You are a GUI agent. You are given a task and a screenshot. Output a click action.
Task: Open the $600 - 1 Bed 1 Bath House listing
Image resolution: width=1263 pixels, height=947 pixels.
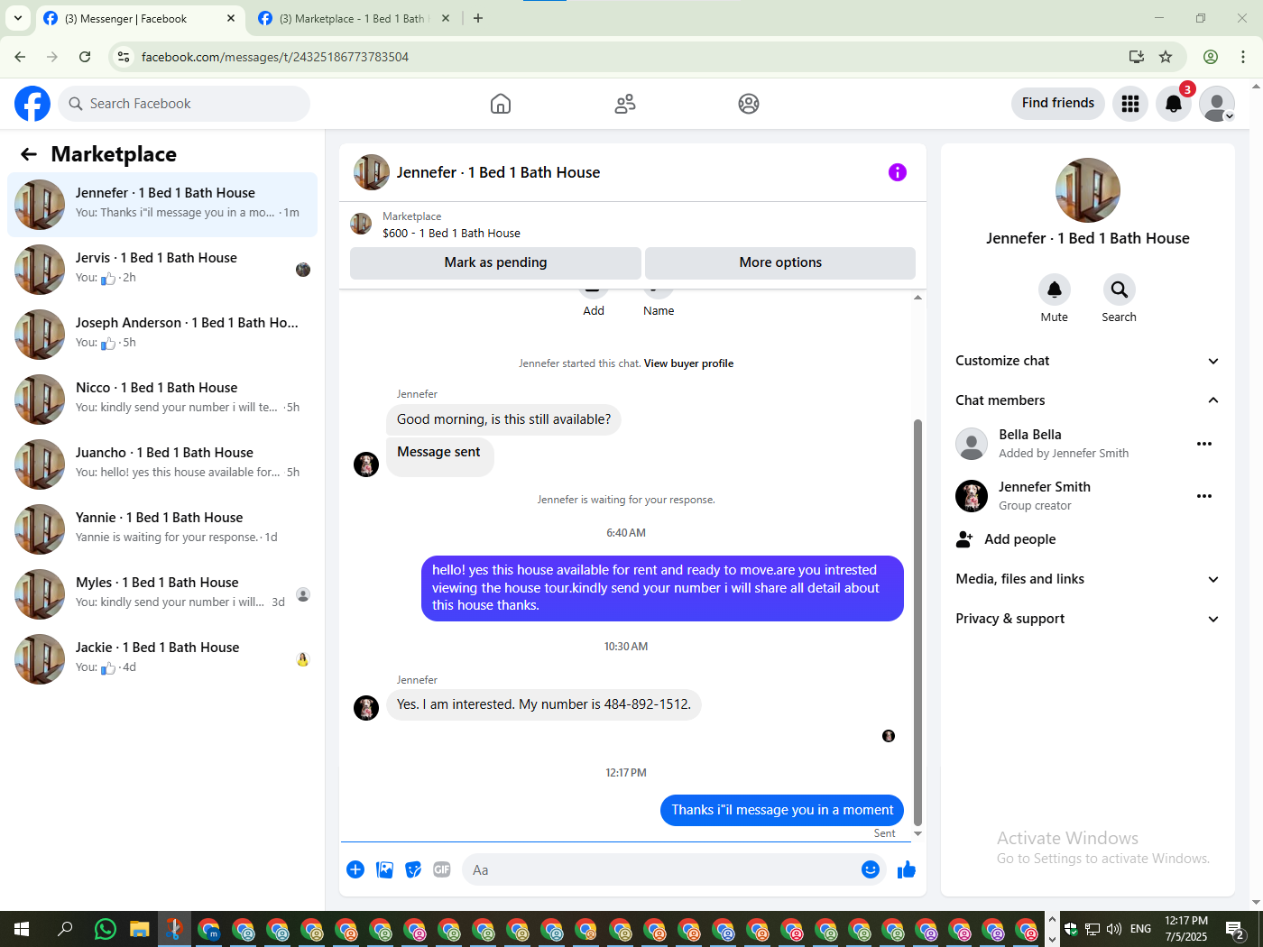(x=451, y=233)
